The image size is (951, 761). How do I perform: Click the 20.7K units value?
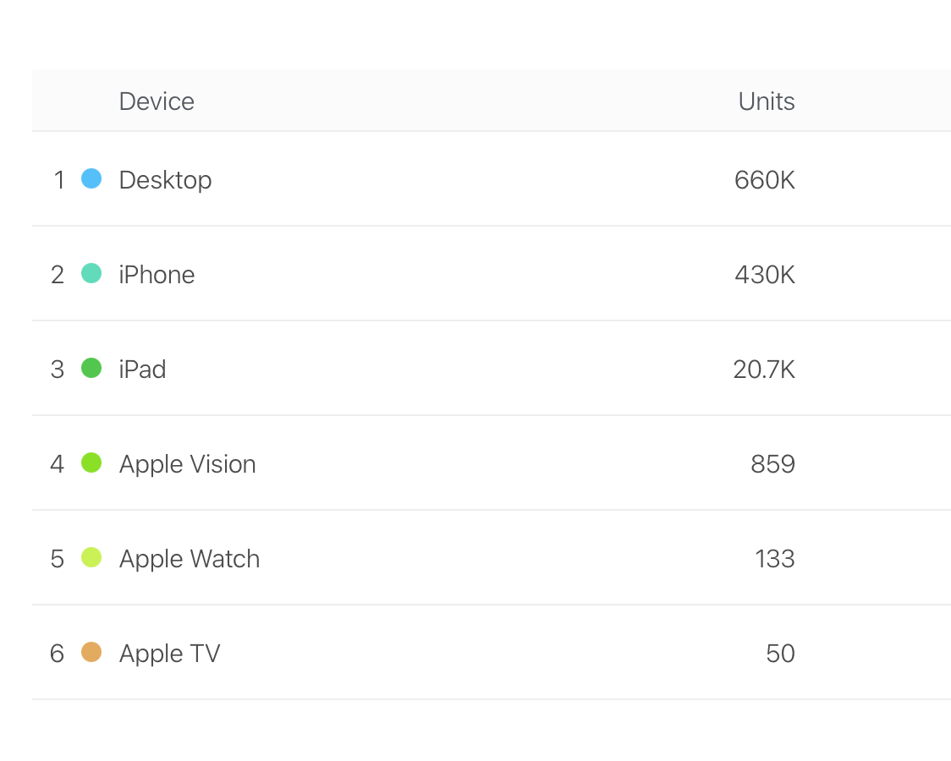763,370
